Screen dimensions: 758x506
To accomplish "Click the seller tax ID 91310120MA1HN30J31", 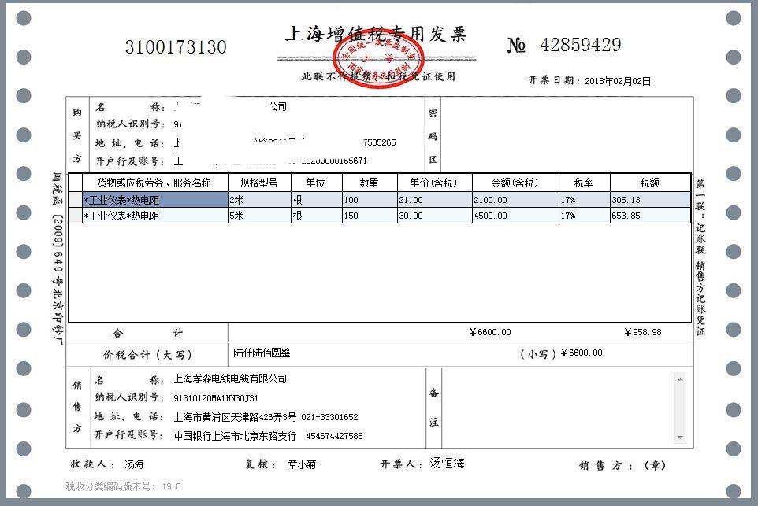I will [x=216, y=398].
